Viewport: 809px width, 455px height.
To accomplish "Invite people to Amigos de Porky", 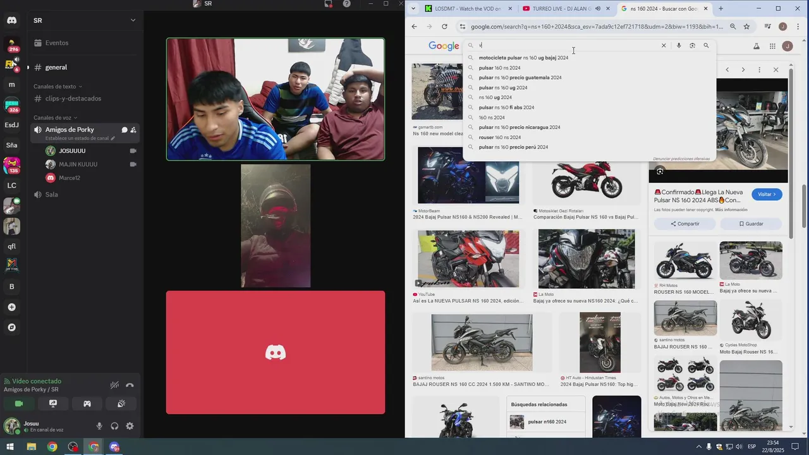I will [x=133, y=130].
